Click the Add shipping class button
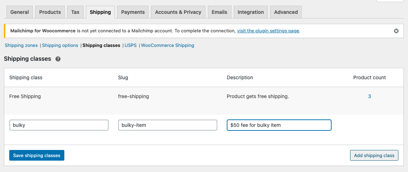The height and width of the screenshot is (172, 408). pos(374,155)
